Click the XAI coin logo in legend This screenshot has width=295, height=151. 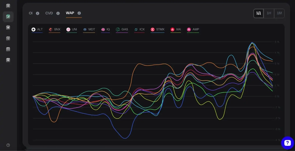(173, 30)
